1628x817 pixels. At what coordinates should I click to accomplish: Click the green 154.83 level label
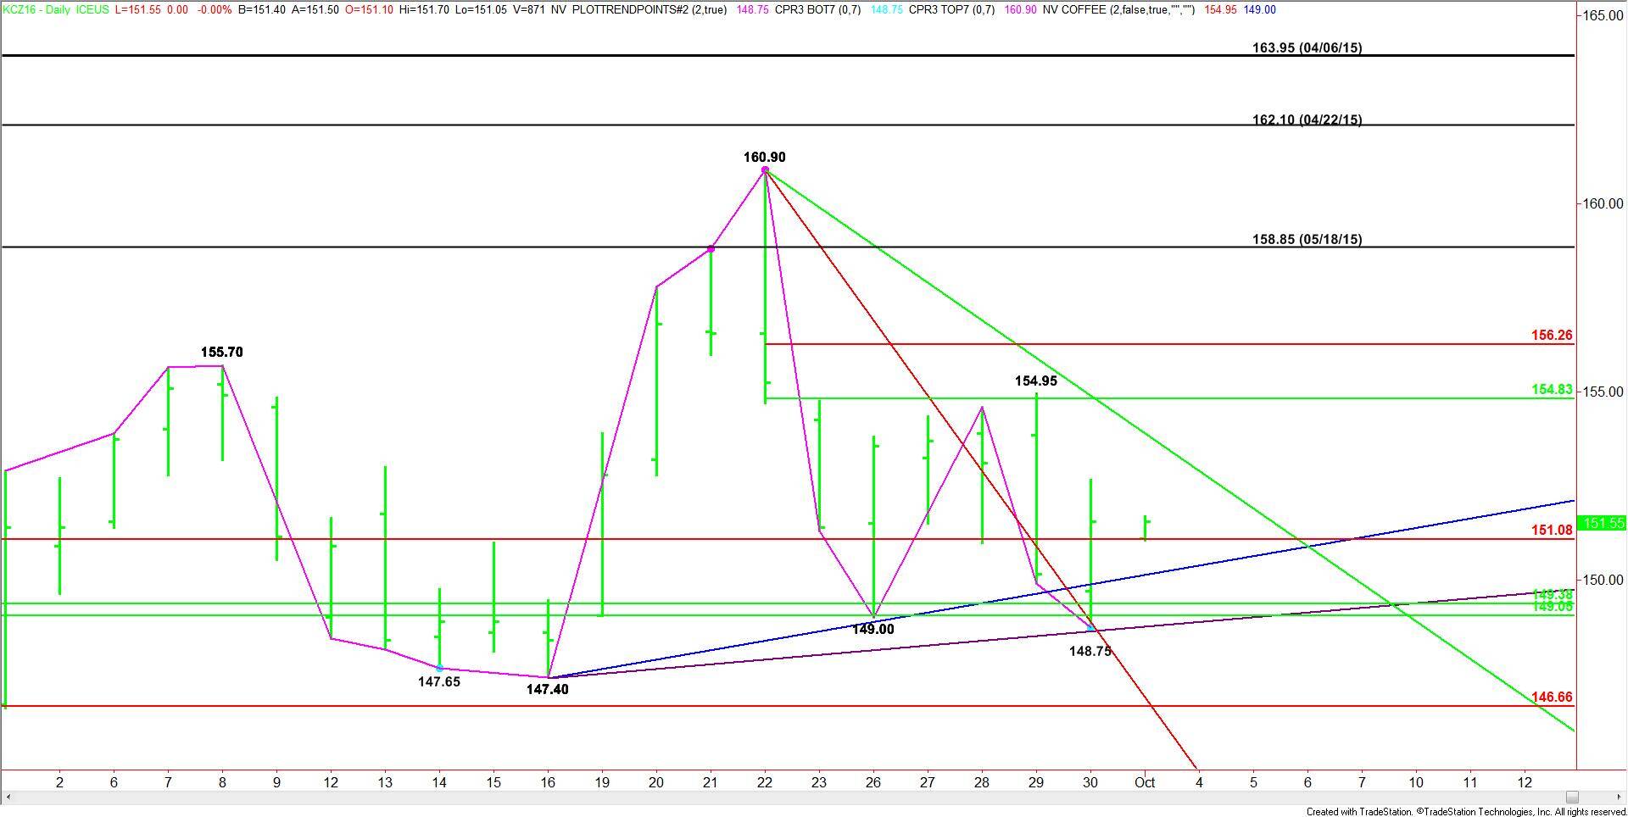pyautogui.click(x=1552, y=389)
